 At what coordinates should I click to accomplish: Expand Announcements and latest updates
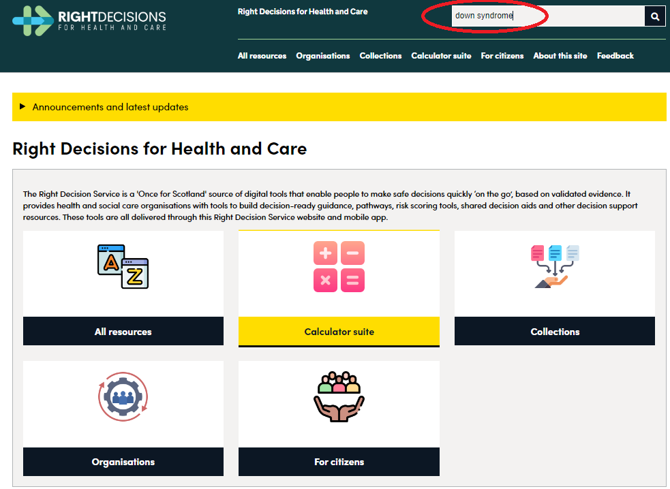[x=110, y=107]
